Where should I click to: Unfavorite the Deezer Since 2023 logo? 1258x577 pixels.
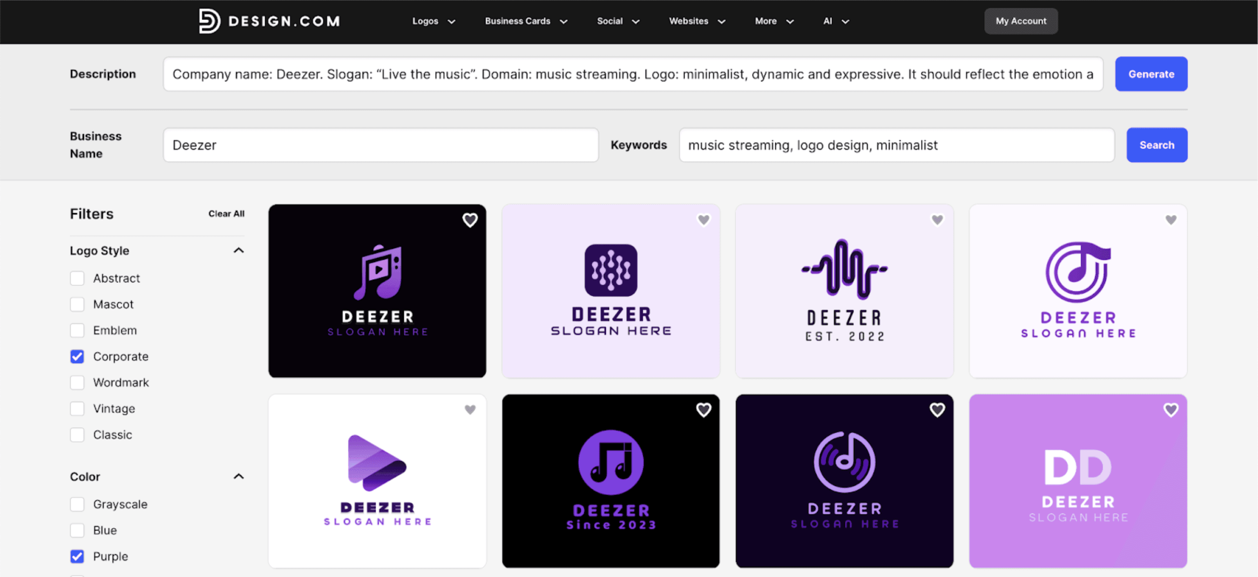point(704,410)
